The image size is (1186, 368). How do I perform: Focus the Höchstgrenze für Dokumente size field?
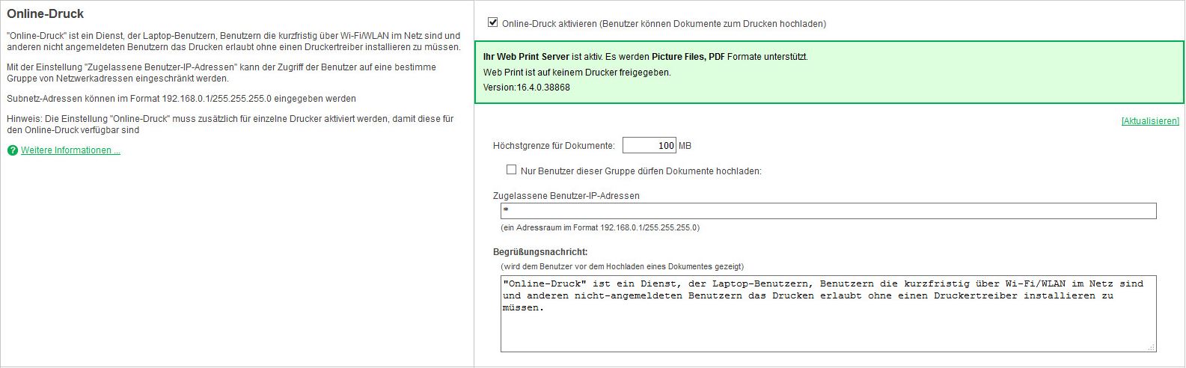click(x=649, y=145)
